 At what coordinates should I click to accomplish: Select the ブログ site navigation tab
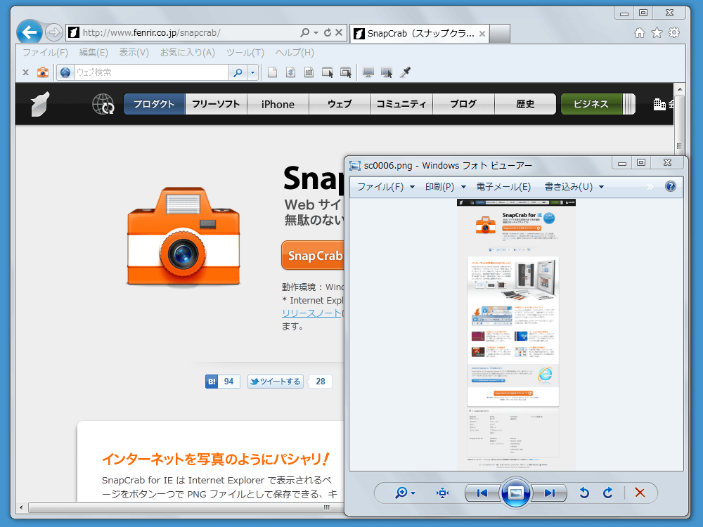[x=463, y=104]
